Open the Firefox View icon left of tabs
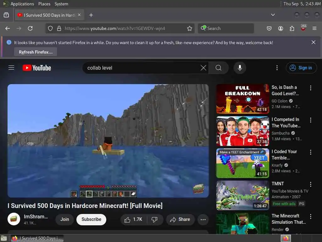 (x=6, y=15)
